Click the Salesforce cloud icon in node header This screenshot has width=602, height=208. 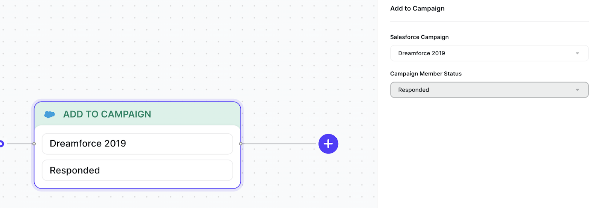pyautogui.click(x=50, y=115)
